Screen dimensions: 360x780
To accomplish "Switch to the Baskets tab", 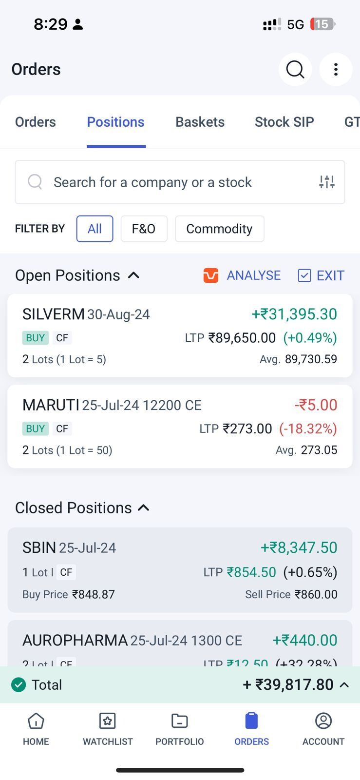I will tap(200, 122).
